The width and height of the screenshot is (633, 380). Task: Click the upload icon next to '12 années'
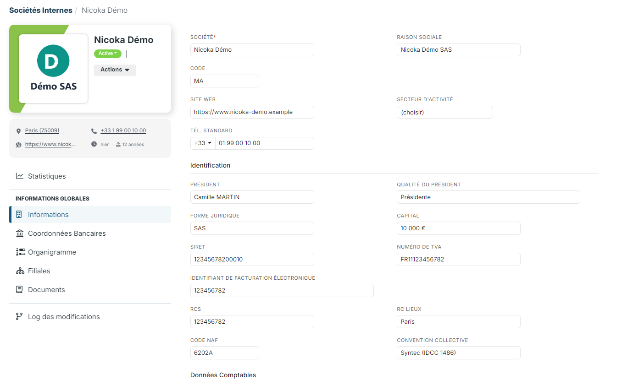[118, 144]
